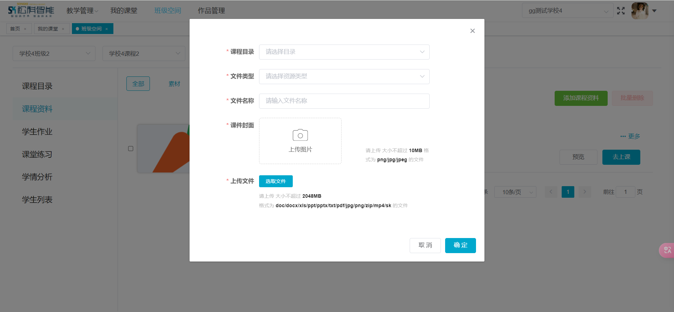Click the user avatar picture
Viewport: 674px width, 312px height.
[x=640, y=11]
